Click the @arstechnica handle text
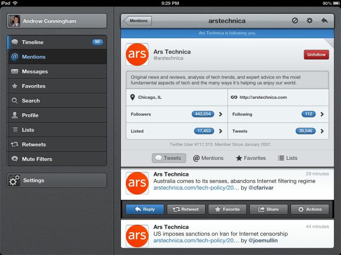341x255 pixels. point(168,58)
